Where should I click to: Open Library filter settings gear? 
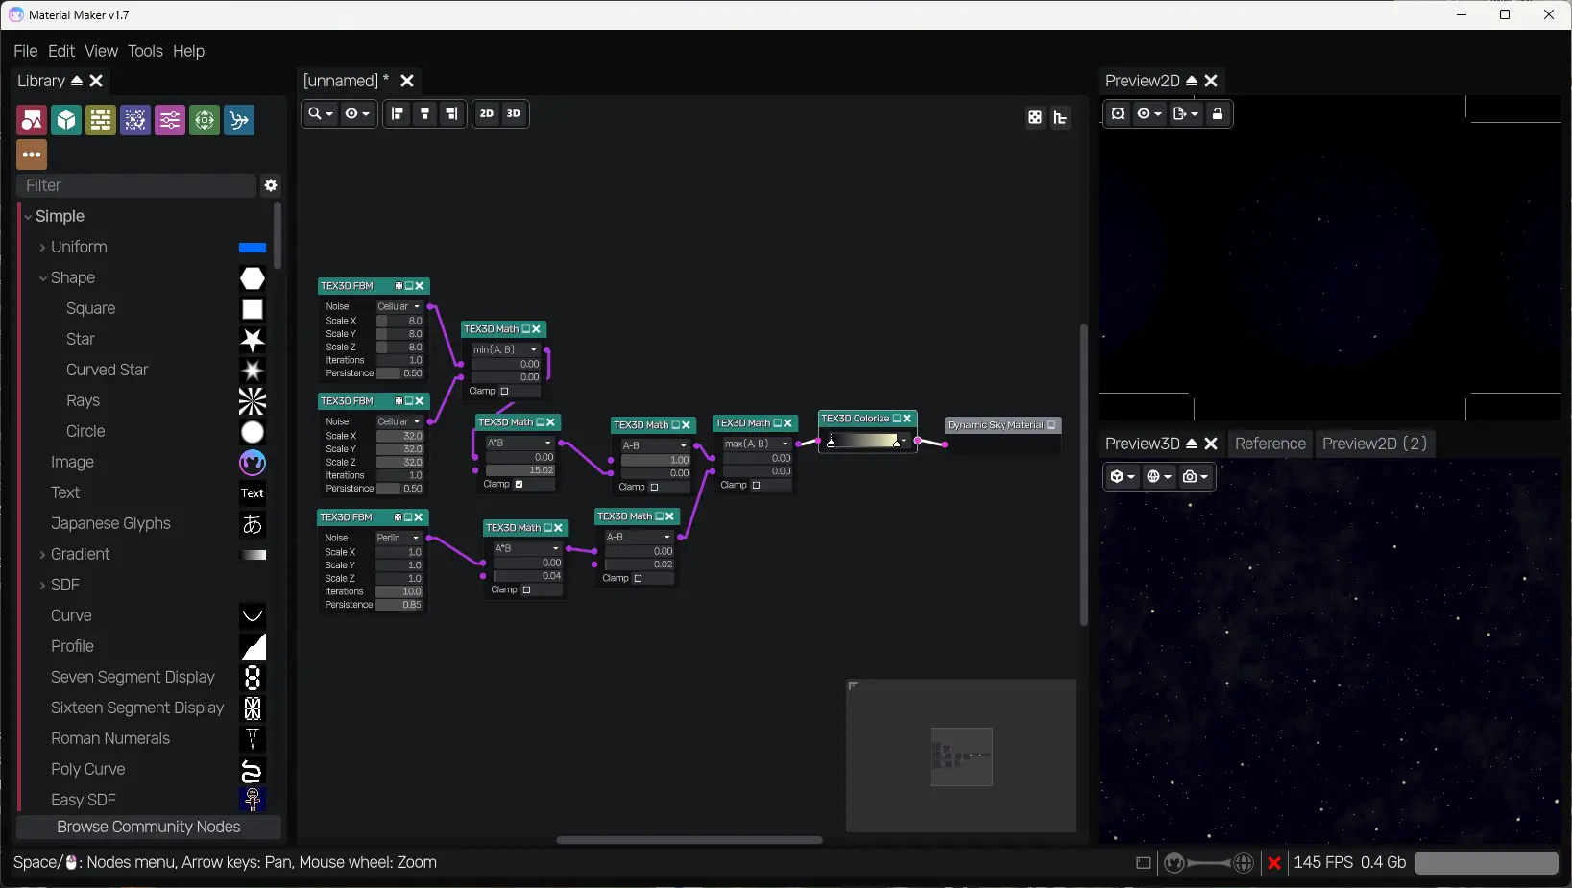point(271,185)
